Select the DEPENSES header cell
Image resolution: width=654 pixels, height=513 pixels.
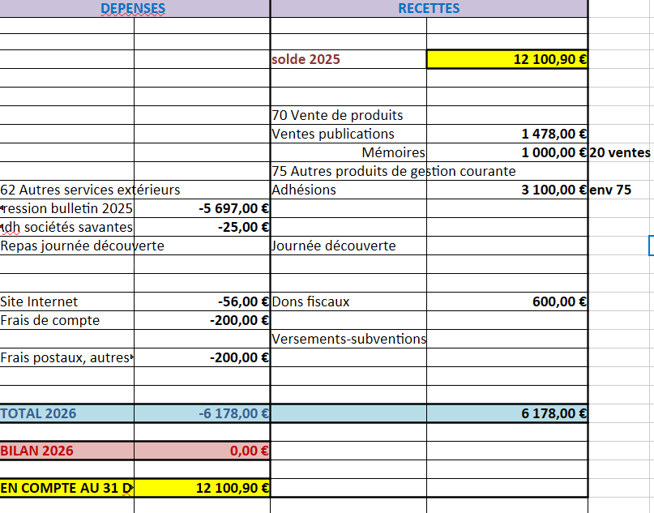click(134, 9)
